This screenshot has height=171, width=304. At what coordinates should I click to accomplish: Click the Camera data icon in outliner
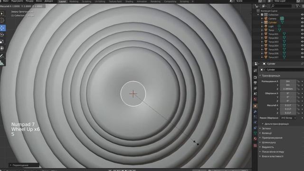pos(282,19)
